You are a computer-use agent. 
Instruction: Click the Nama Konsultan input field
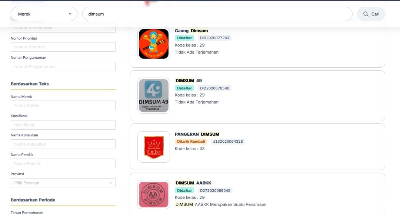63,144
